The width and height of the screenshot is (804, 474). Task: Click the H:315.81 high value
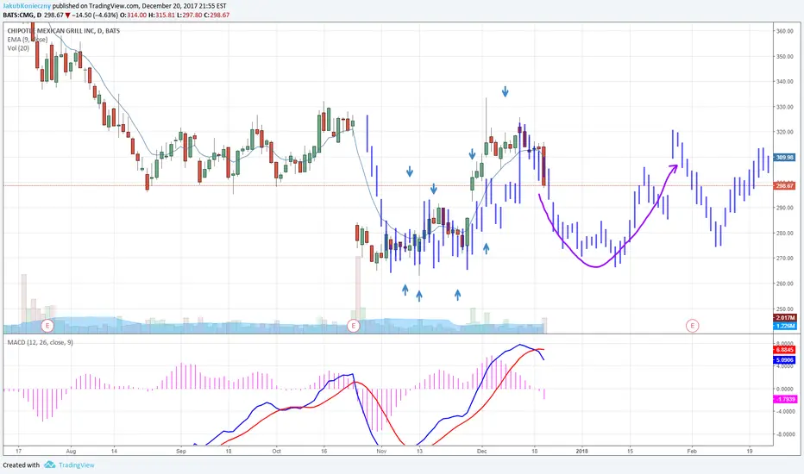click(x=161, y=16)
